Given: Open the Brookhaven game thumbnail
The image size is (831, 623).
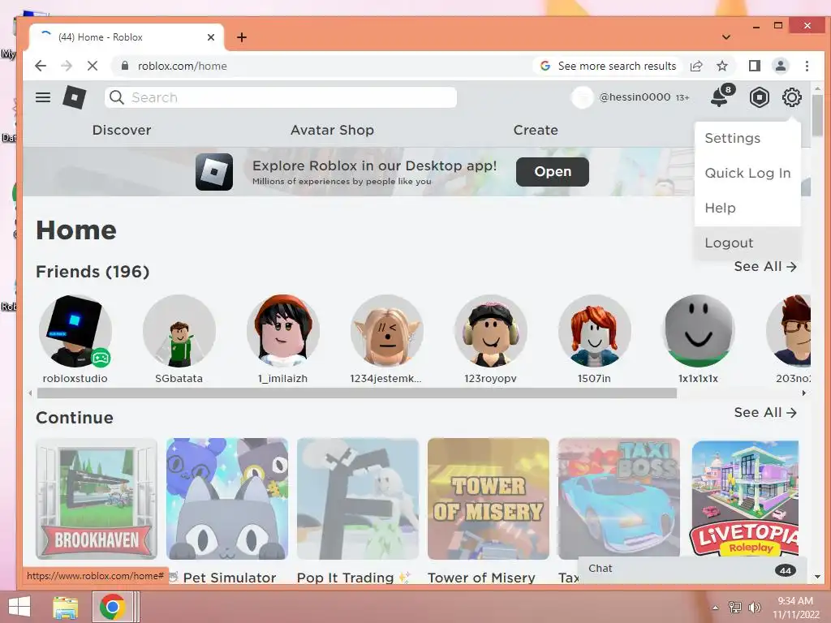Looking at the screenshot, I should (x=97, y=499).
